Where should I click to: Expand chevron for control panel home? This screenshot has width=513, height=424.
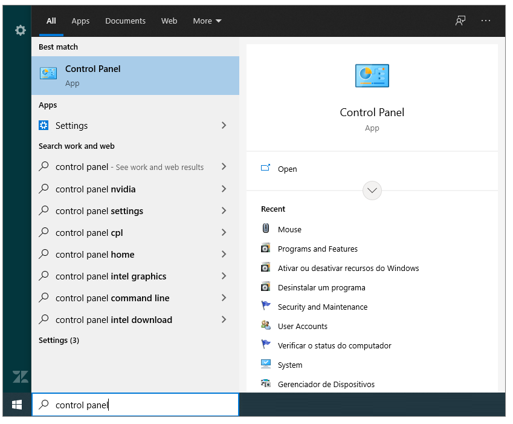click(x=224, y=255)
